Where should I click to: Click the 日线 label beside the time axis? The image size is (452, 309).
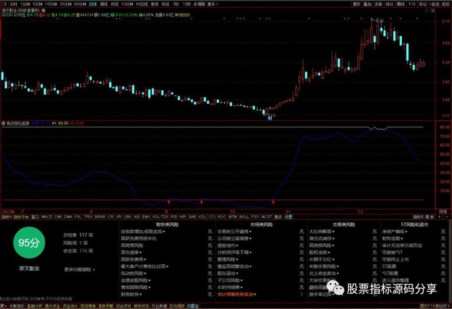click(443, 212)
